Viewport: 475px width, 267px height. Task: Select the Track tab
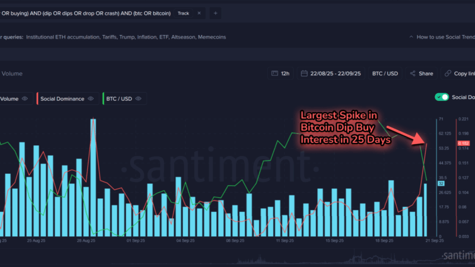coord(183,12)
